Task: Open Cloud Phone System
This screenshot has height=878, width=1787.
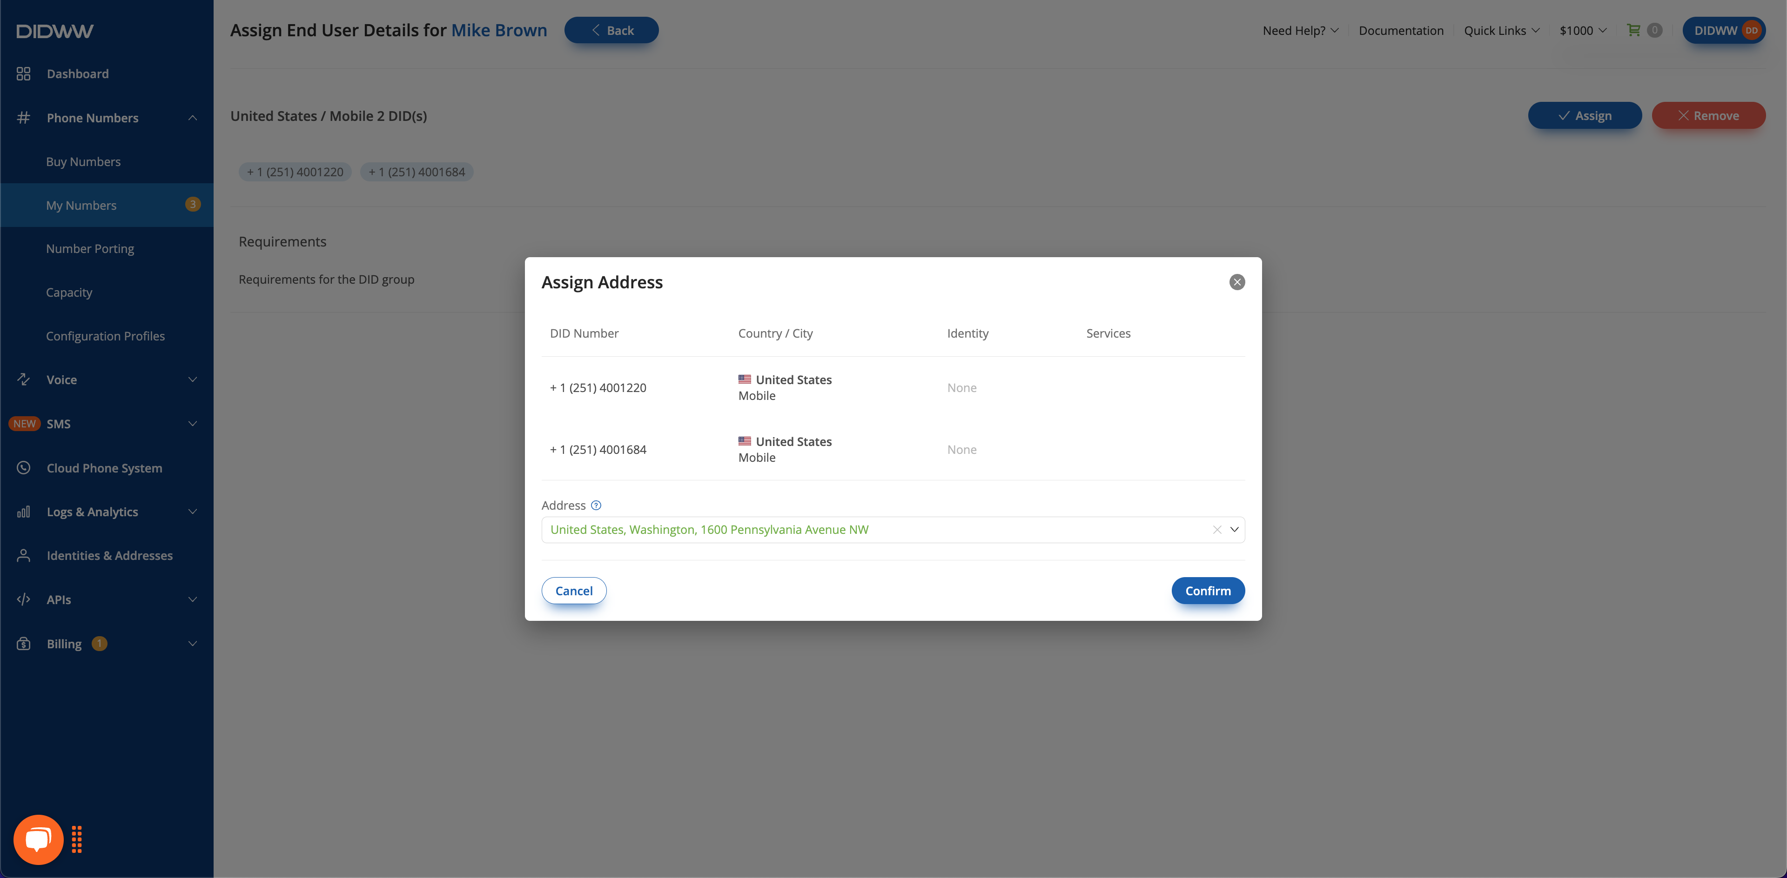Action: (x=104, y=468)
